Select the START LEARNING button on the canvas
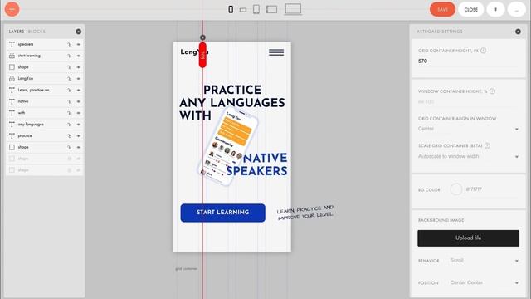Screen dimensions: 531x299 (x=223, y=213)
